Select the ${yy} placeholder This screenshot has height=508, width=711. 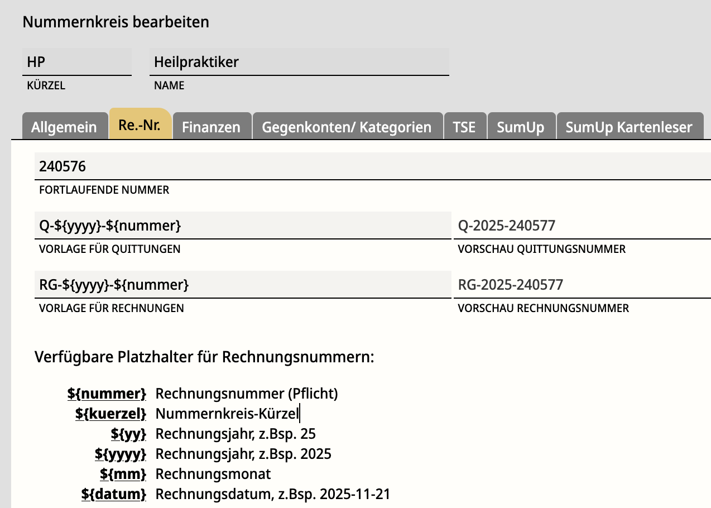128,434
